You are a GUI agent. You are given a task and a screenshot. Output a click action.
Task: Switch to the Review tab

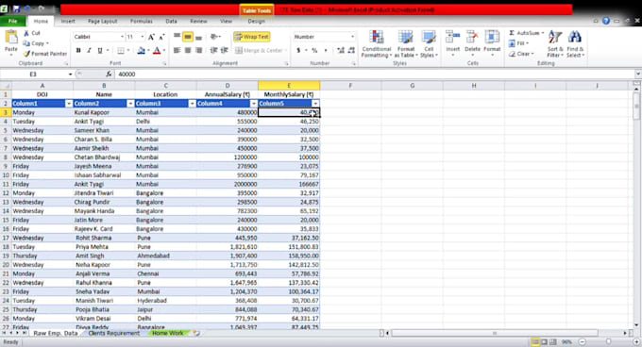[198, 21]
